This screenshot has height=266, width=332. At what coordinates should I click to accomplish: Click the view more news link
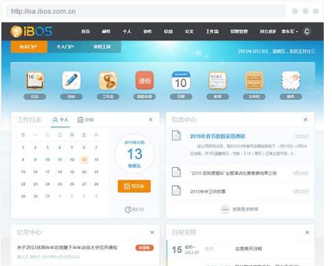(246, 209)
